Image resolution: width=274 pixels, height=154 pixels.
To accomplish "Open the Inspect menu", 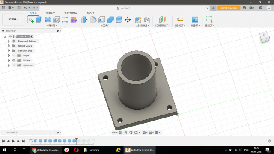I will click(x=180, y=26).
